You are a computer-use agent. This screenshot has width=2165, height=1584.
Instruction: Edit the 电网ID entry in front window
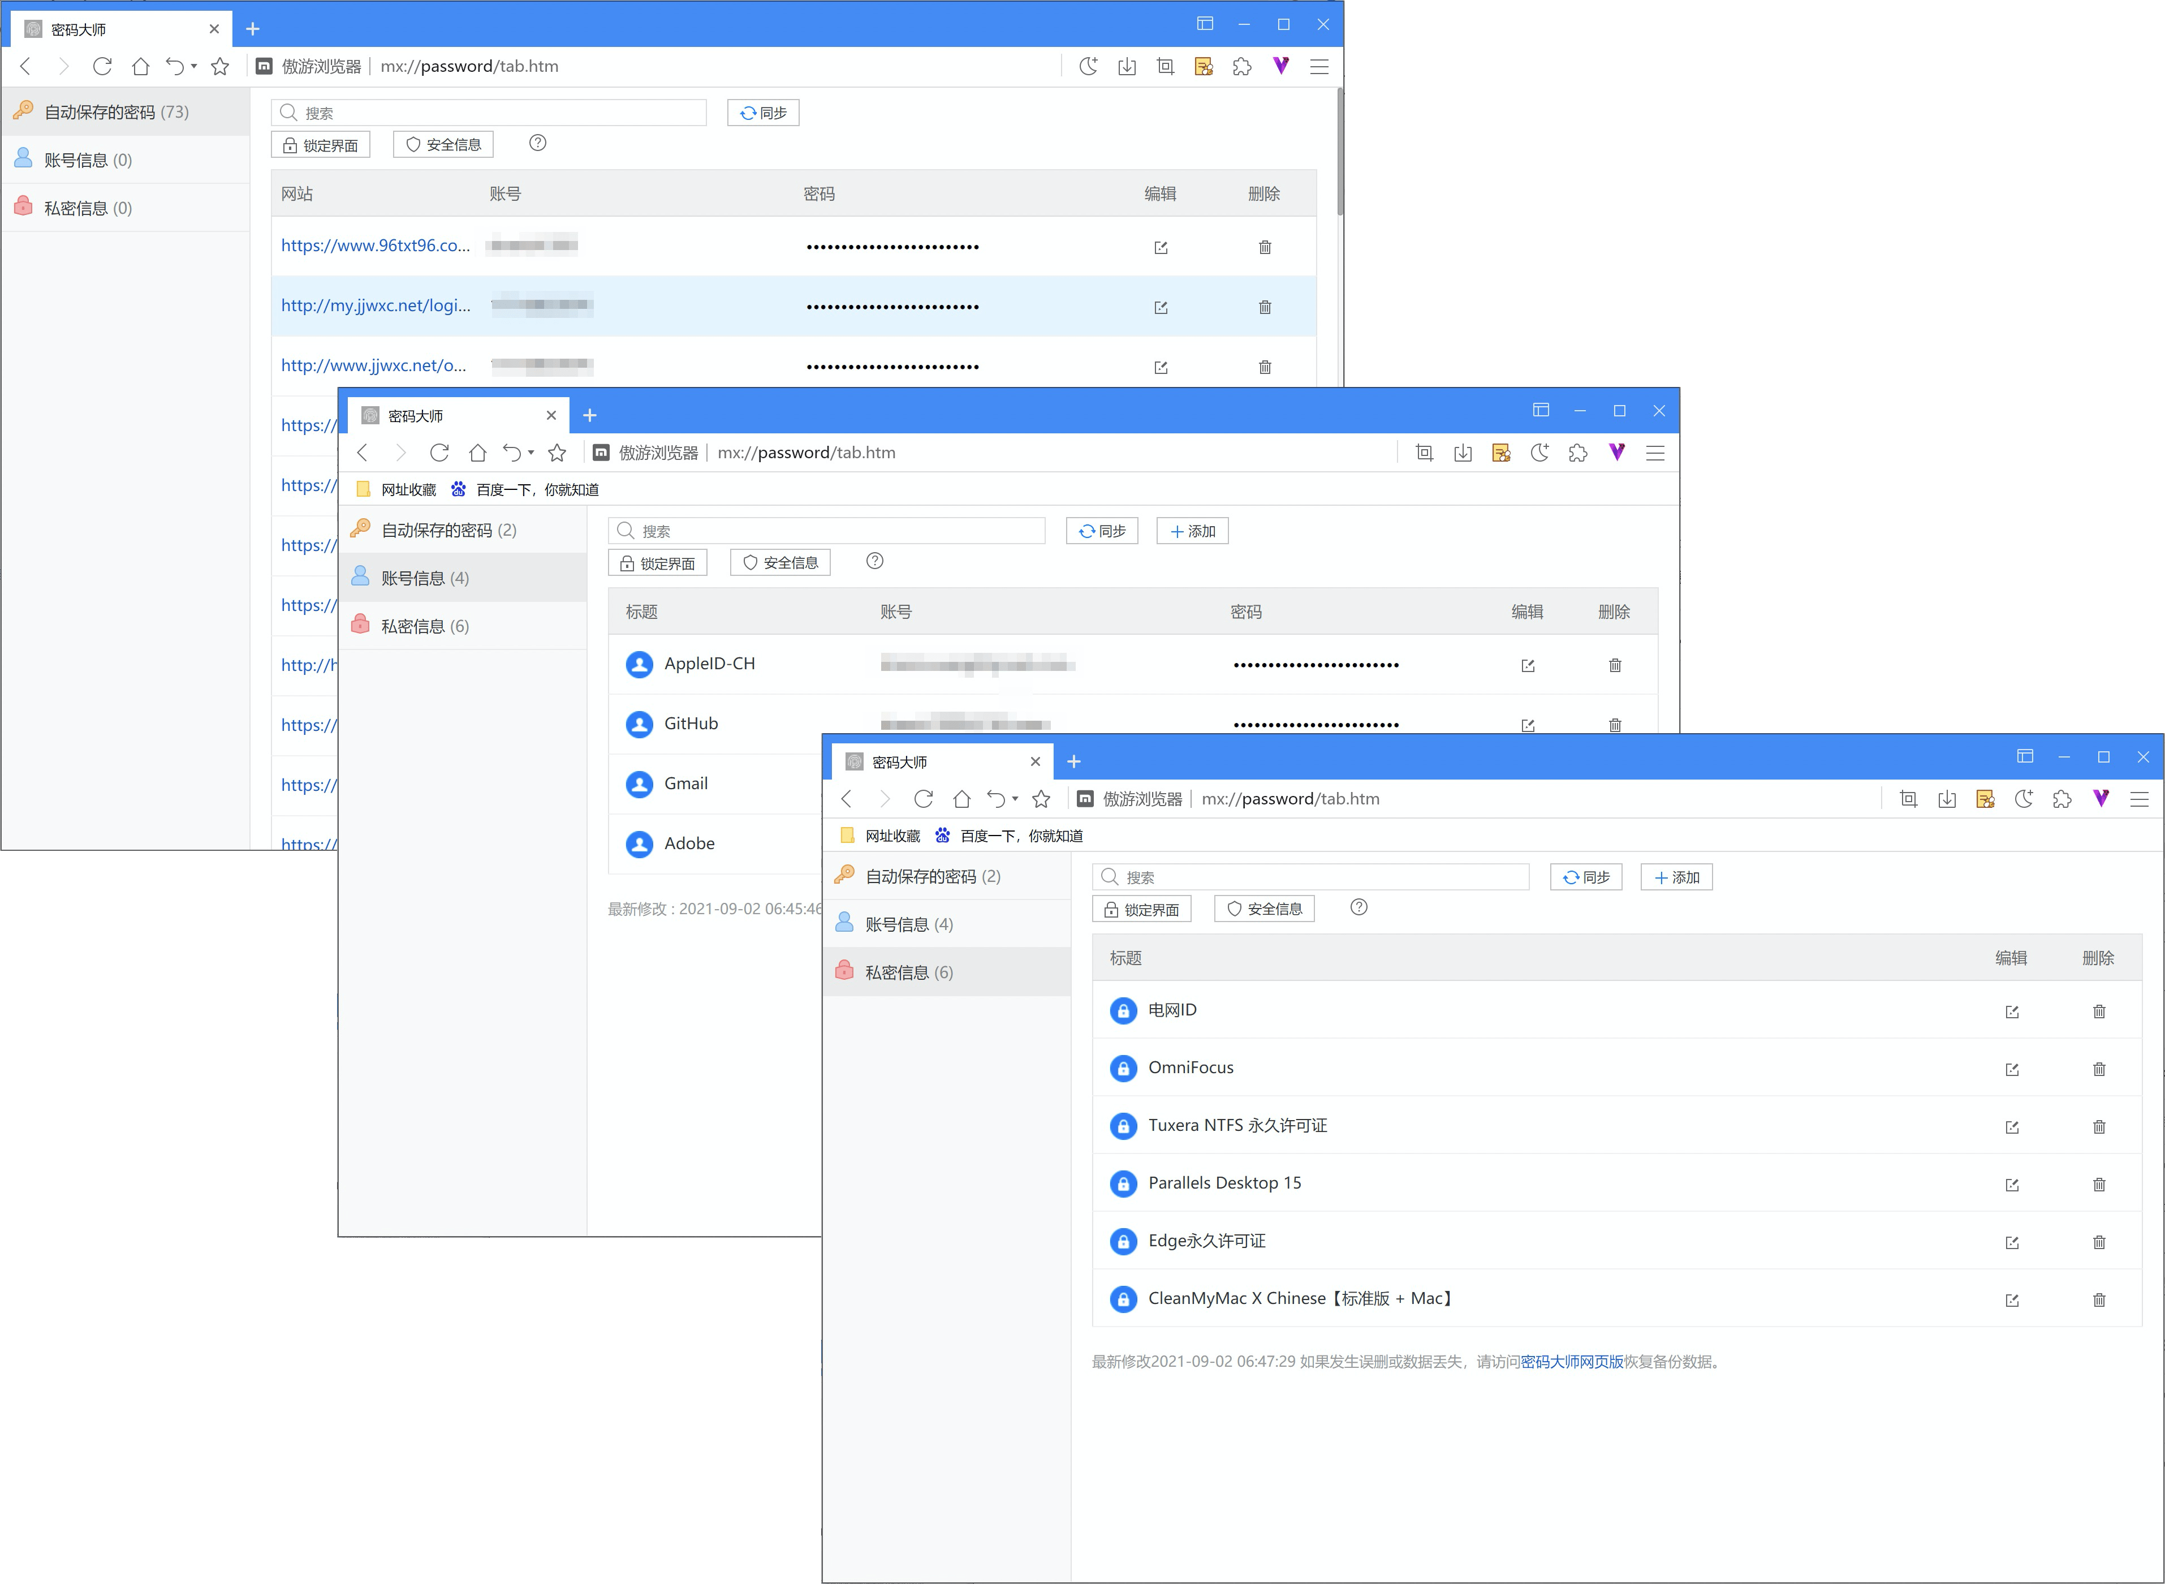tap(2012, 1011)
